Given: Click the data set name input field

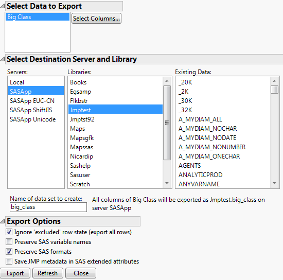Looking at the screenshot, I should pyautogui.click(x=48, y=207).
